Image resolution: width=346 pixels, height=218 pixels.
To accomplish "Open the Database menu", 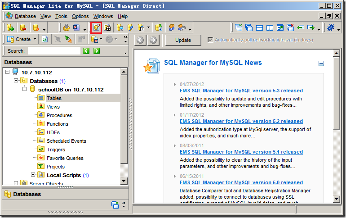I will (25, 16).
